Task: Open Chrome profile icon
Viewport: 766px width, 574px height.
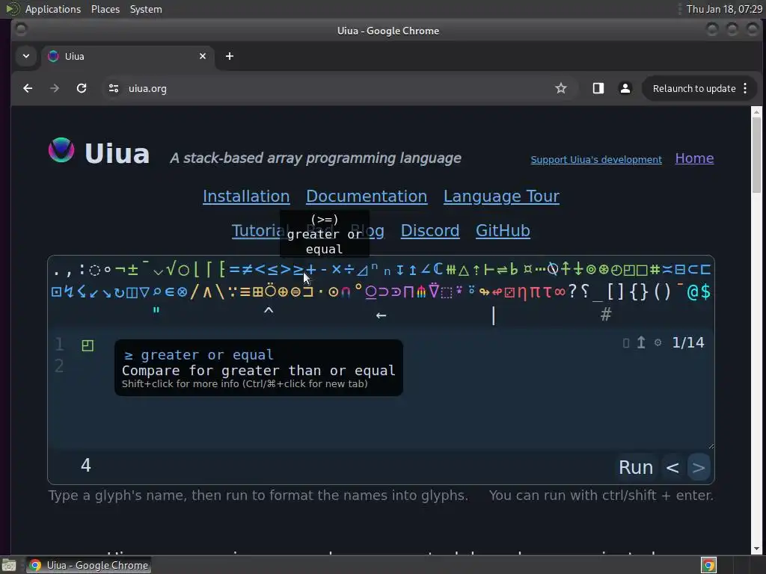Action: tap(625, 88)
